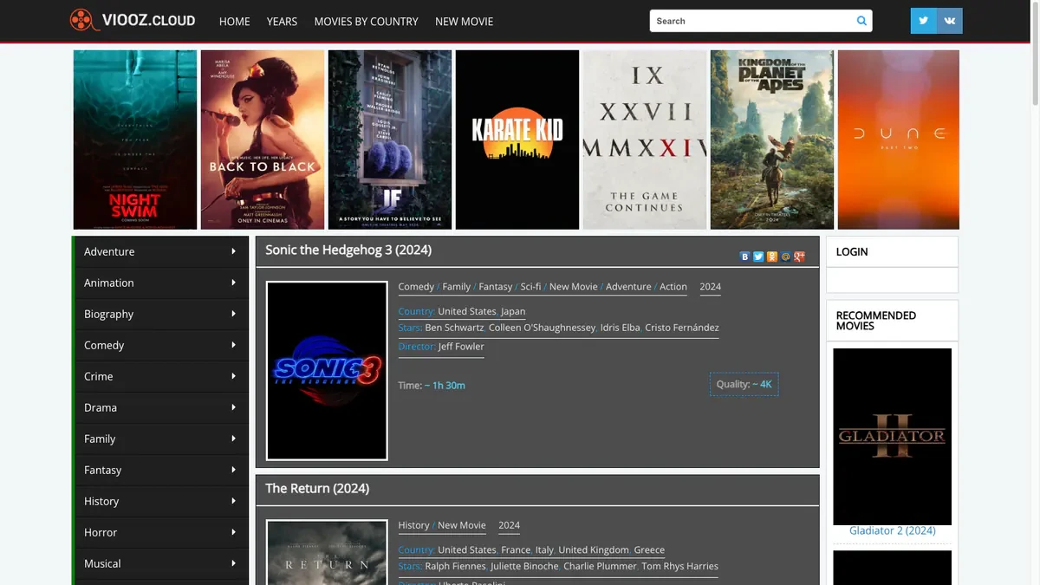
Task: Expand the Drama category arrow
Action: pyautogui.click(x=234, y=407)
